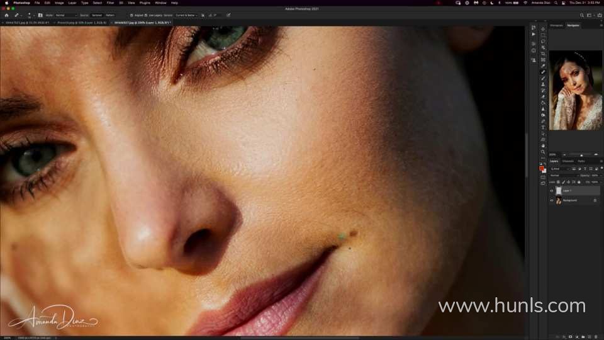
Task: Click the Navigator image preview thumbnail
Action: tap(576, 90)
